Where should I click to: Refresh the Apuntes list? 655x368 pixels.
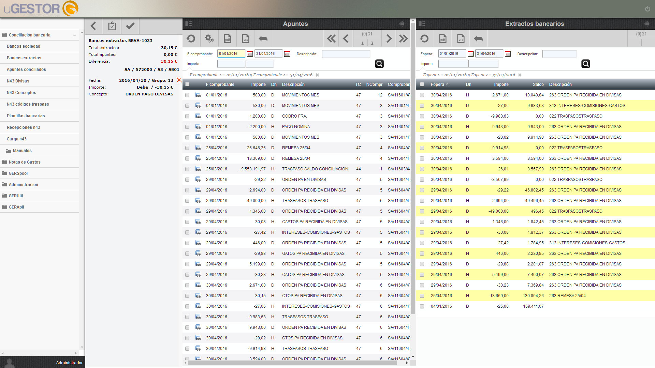191,39
